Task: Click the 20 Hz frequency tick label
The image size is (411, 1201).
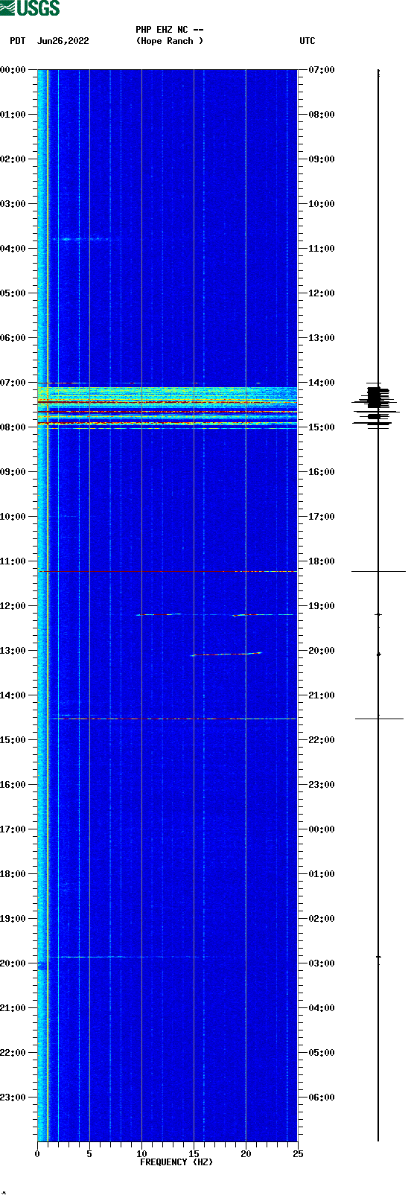Action: (246, 1154)
